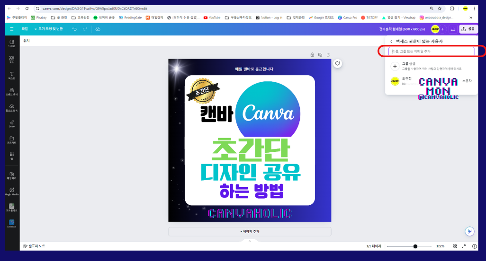Open the Canva hamburger main menu
Image resolution: width=486 pixels, height=261 pixels.
(x=12, y=29)
